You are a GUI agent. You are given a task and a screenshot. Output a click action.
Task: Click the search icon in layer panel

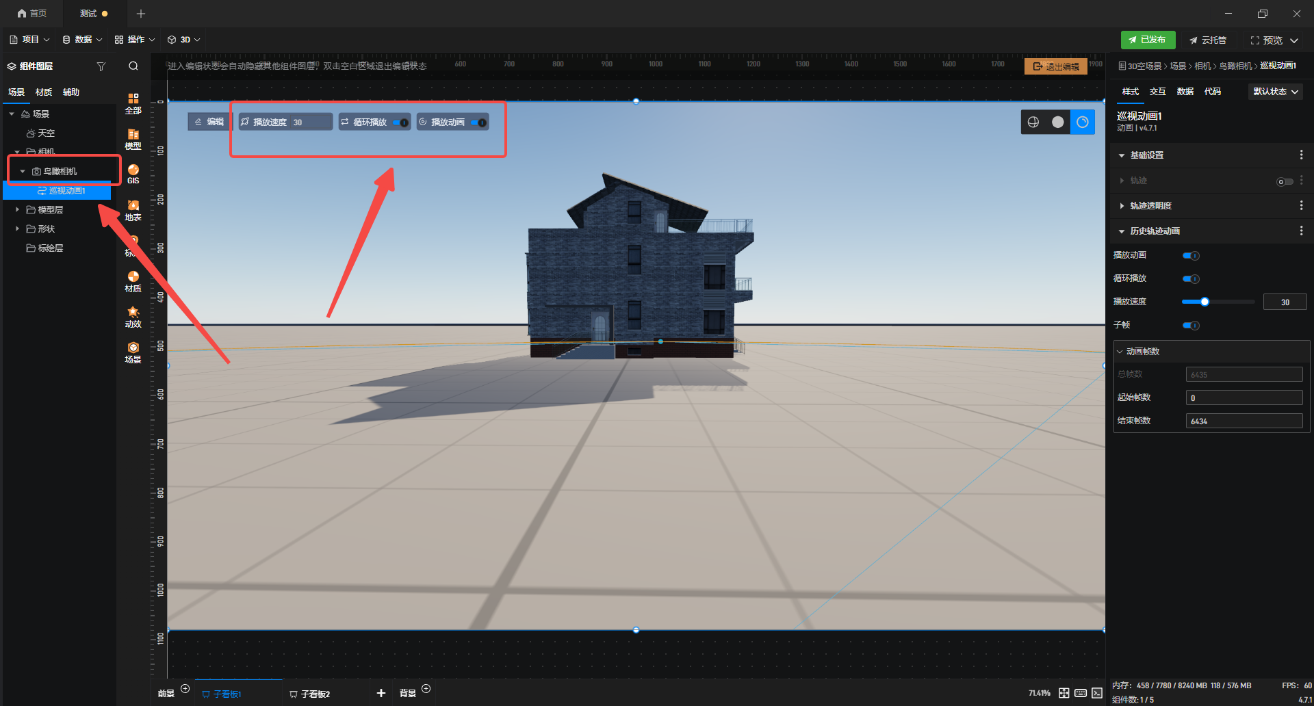133,66
